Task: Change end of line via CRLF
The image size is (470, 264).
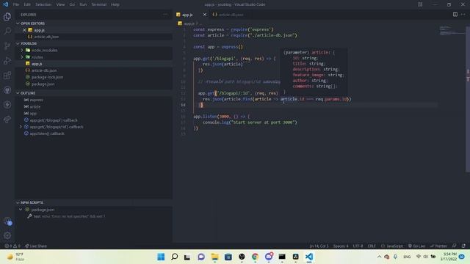Action: (372, 246)
